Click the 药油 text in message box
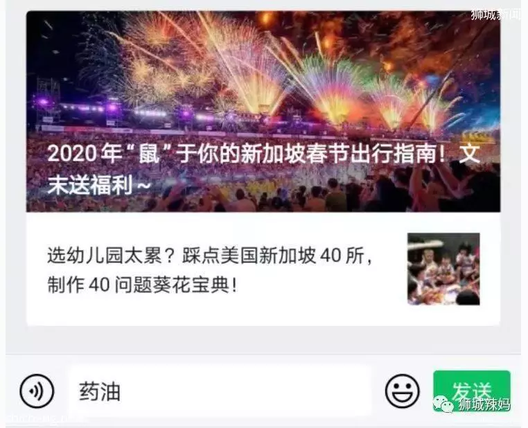This screenshot has height=428, width=528. pyautogui.click(x=100, y=391)
